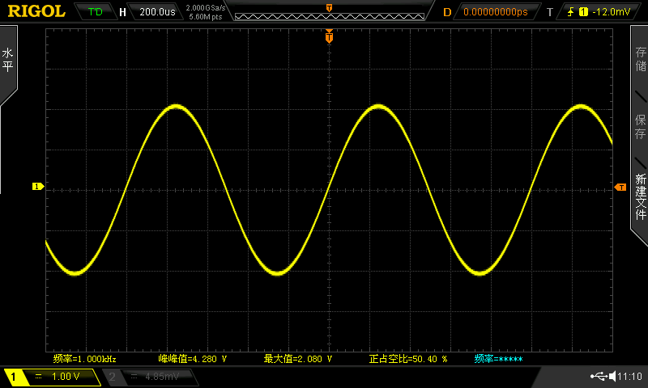Image resolution: width=648 pixels, height=388 pixels.
Task: Toggle channel 1 label at 1.00 V
Action: (x=52, y=377)
